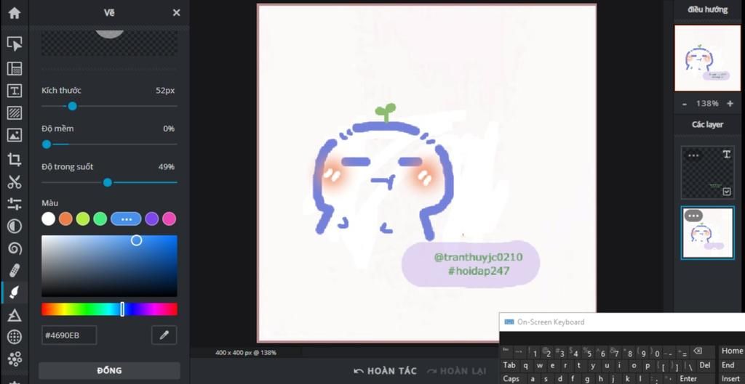Select the circular grid Glitch tool
Screen dimensions: 745x384
[15, 337]
